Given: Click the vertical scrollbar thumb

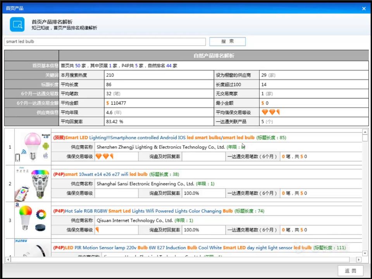Looking at the screenshot, I should click(x=365, y=138).
